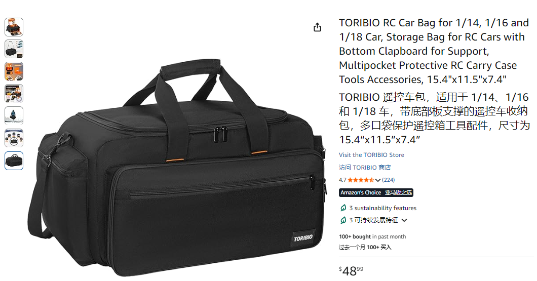Choose the third thumbnail with orange background
Screen dimensions: 537x281
(x=14, y=71)
